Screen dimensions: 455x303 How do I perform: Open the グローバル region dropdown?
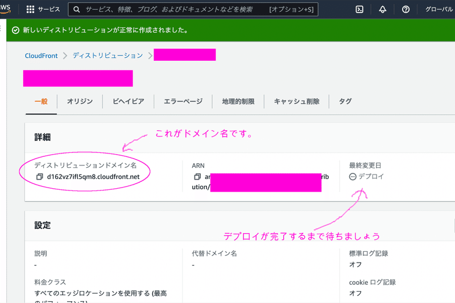pyautogui.click(x=439, y=9)
